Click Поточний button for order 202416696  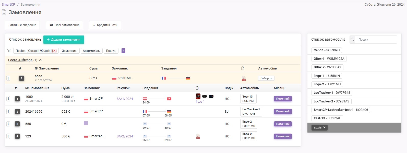point(283,111)
